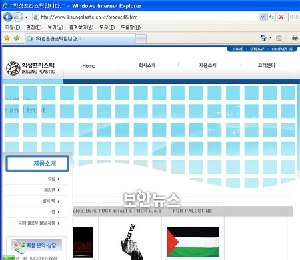Viewport: 300px width, 260px height.
Task: Click the address bar URL field
Action: [x=147, y=17]
